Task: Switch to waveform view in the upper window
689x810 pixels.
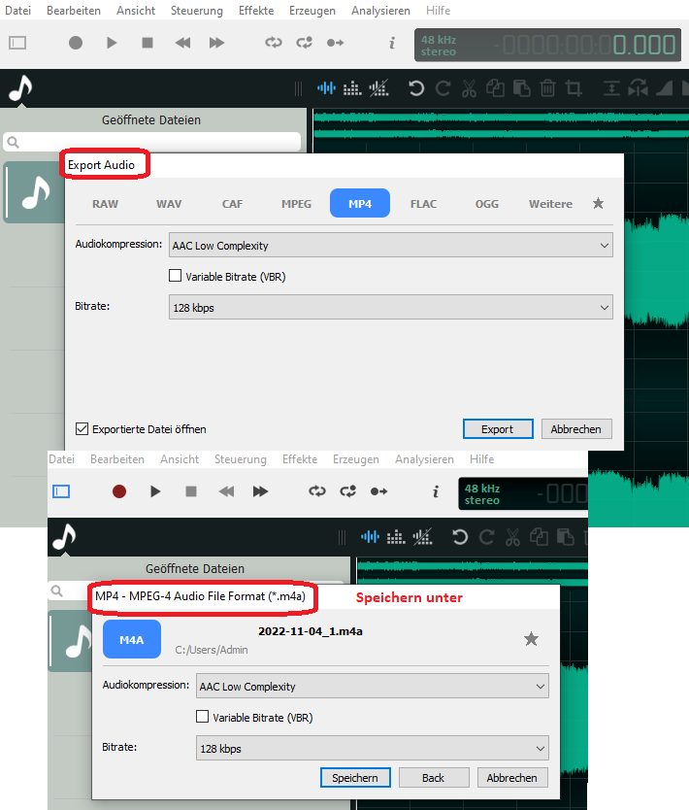Action: pyautogui.click(x=326, y=88)
